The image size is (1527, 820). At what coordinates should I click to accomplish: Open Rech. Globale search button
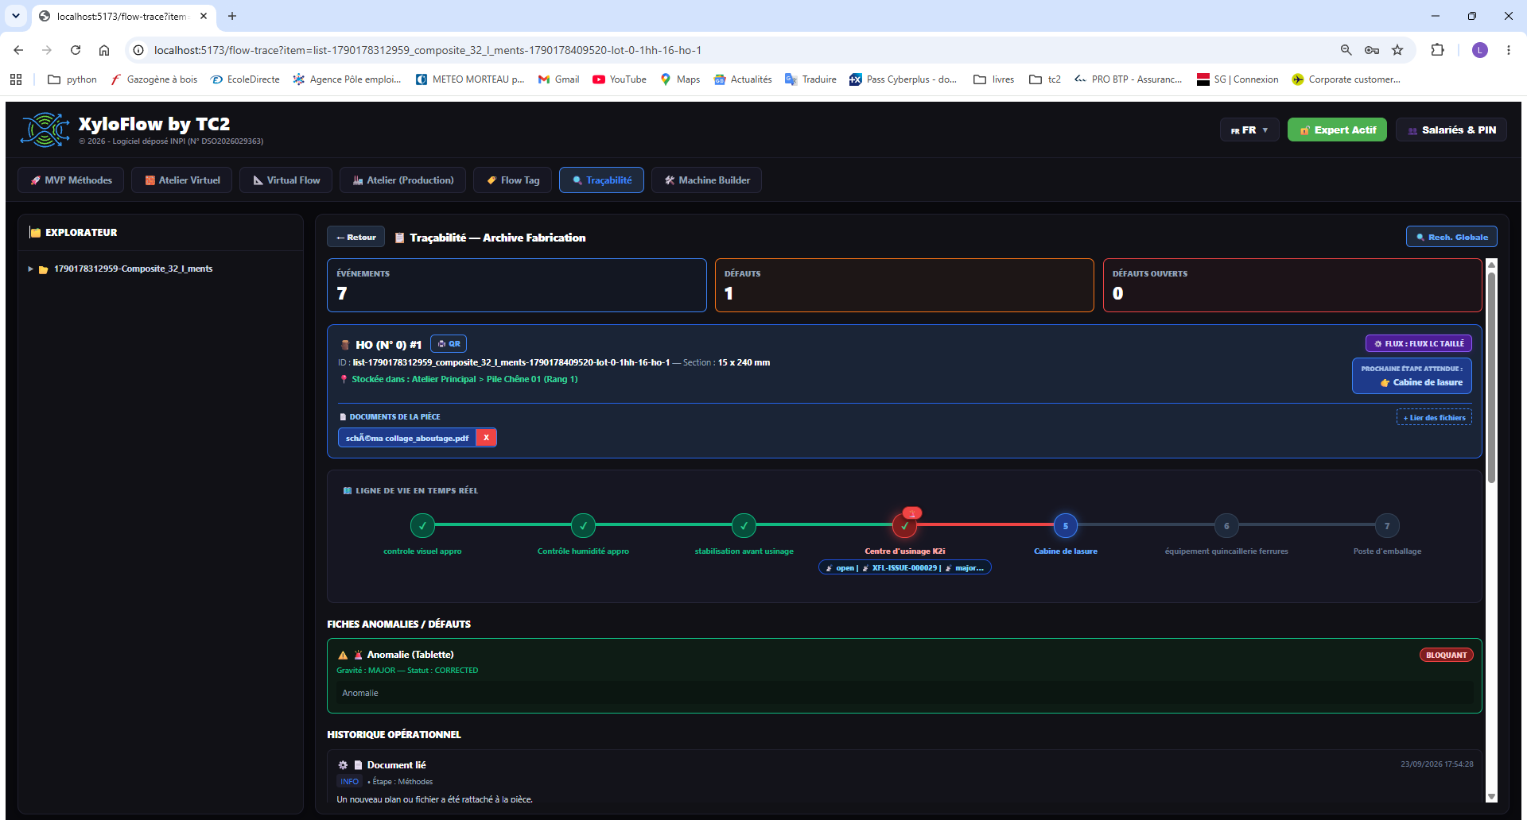(x=1451, y=237)
